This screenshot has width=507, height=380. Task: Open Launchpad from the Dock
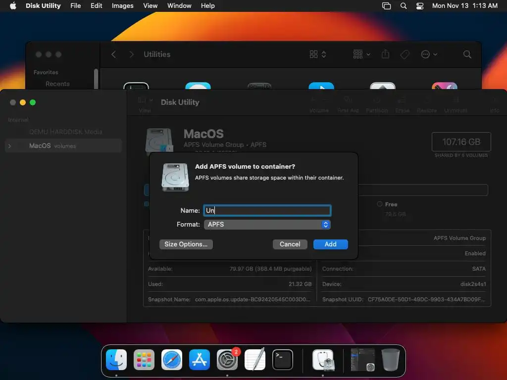(x=144, y=359)
